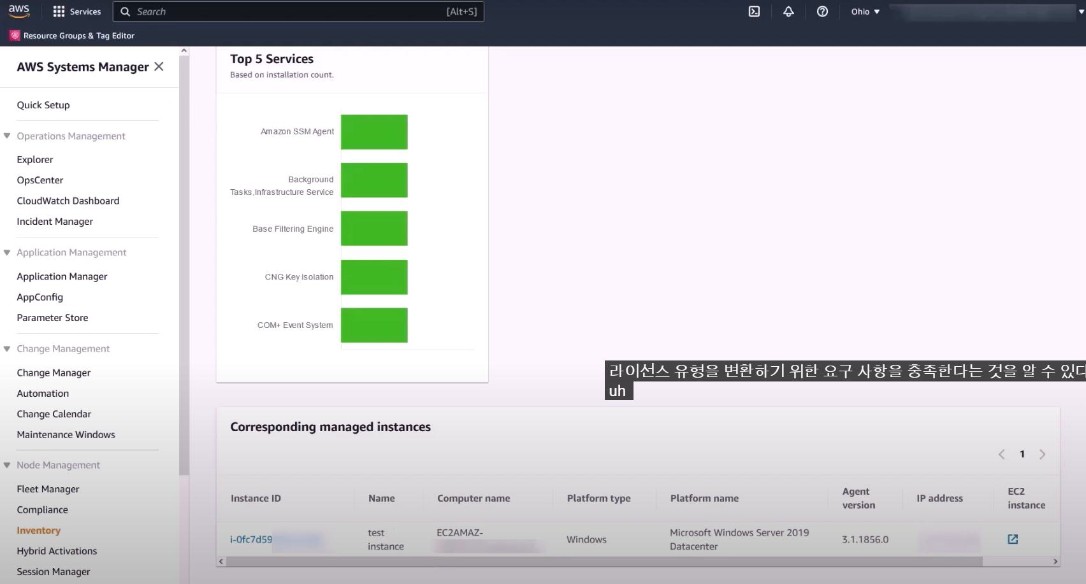Click the sidebar scrollbar's up arrow

point(184,50)
